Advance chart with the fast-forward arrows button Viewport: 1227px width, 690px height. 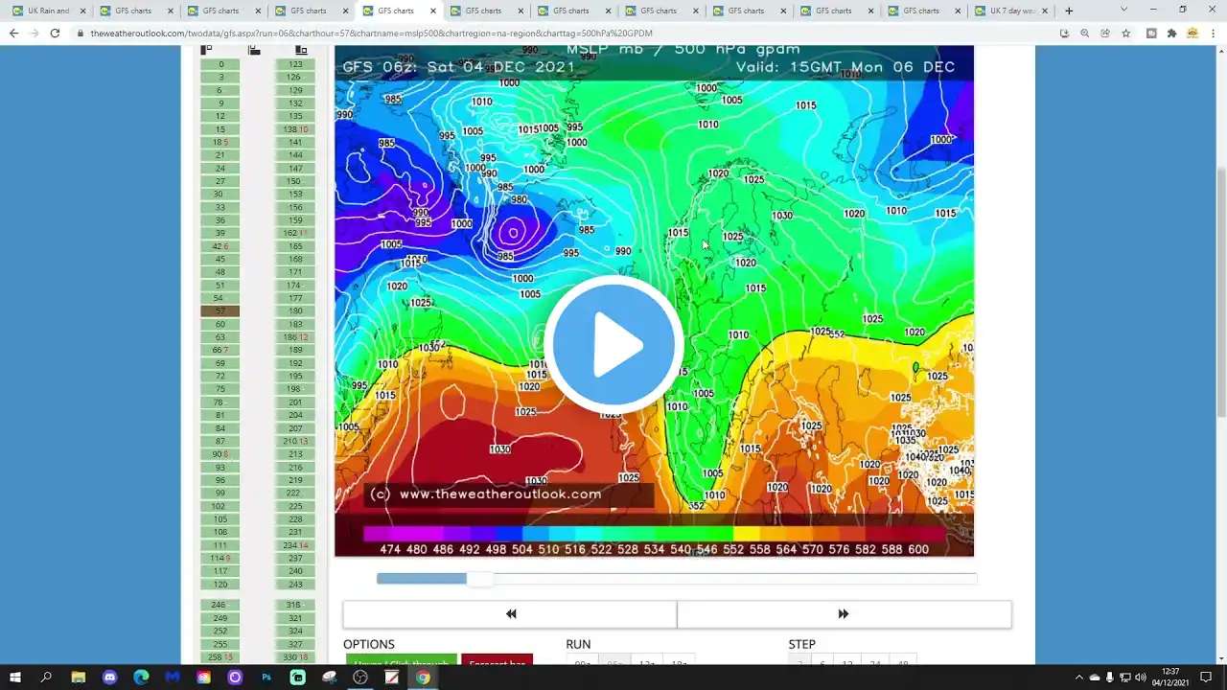click(844, 614)
